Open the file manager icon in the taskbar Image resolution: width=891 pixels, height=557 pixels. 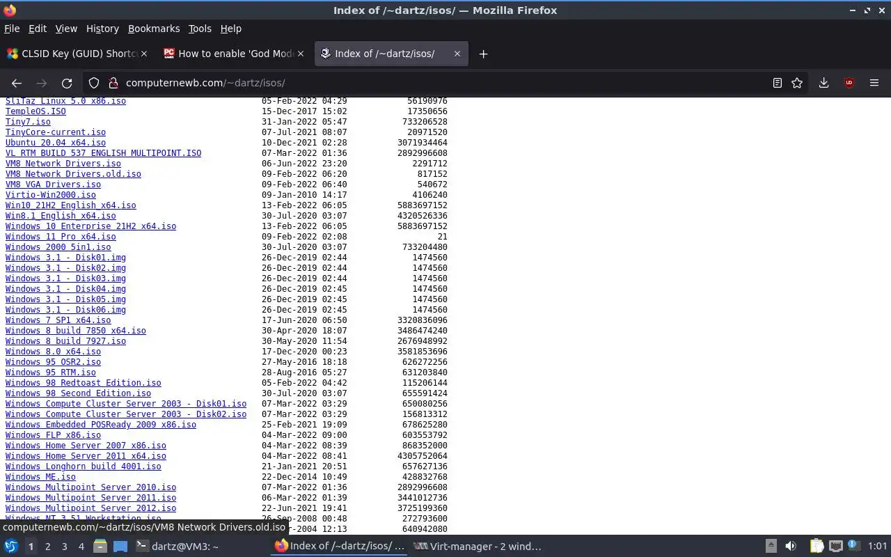(x=100, y=546)
